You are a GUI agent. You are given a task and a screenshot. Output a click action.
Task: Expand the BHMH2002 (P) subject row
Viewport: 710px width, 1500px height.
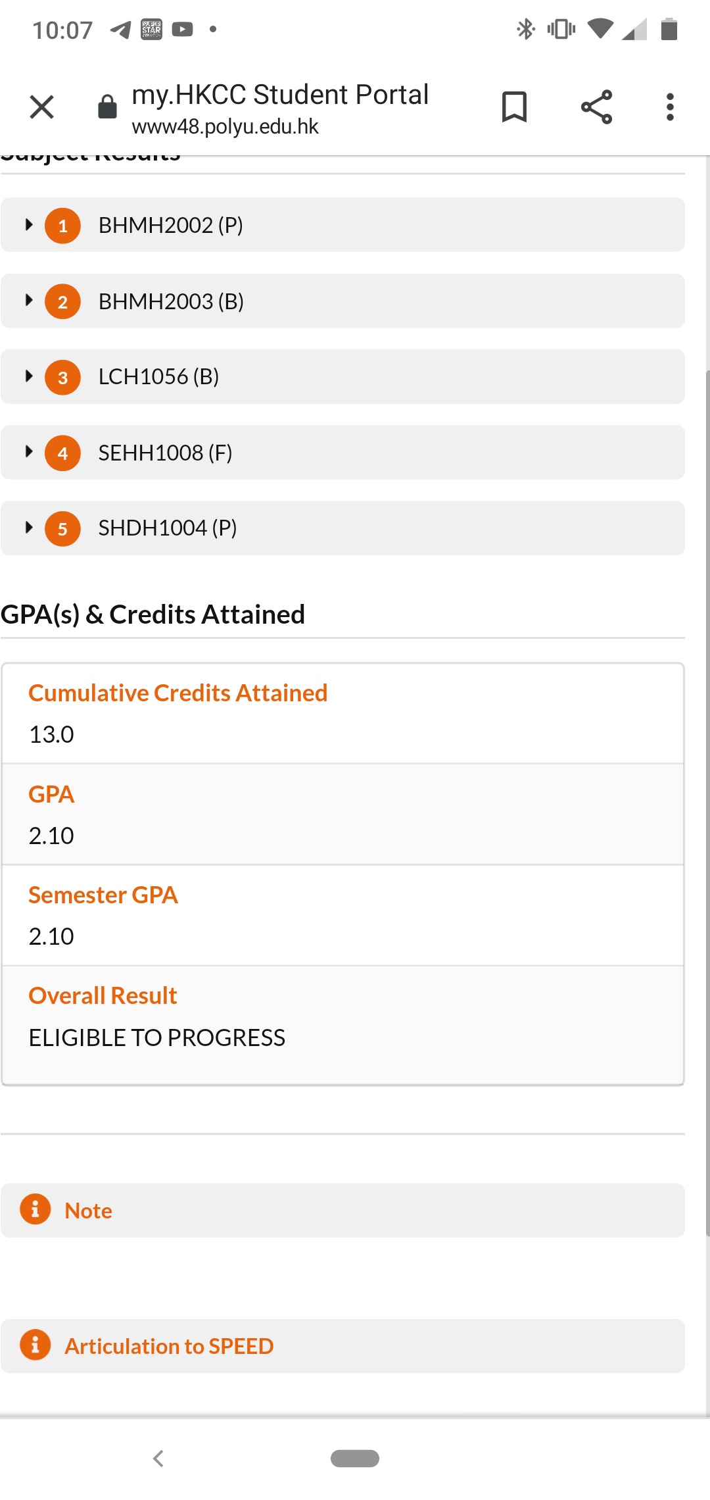tap(343, 225)
